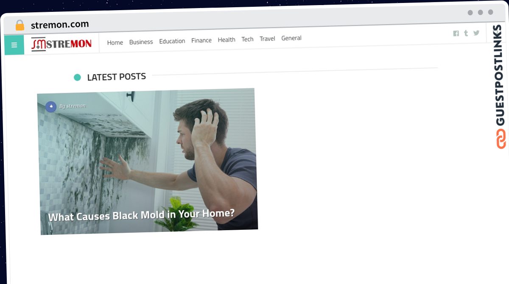Open the teal hamburger menu

point(14,45)
